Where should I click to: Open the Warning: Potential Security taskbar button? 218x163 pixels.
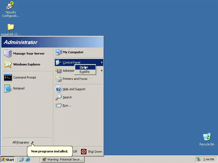click(63, 159)
